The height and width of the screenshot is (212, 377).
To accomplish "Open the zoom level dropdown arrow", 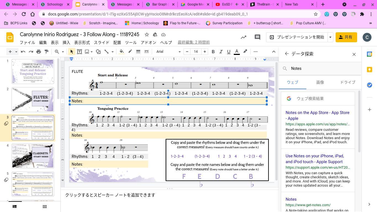I will click(x=63, y=52).
